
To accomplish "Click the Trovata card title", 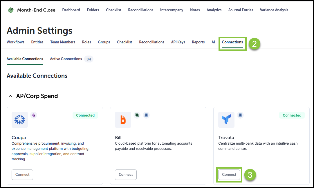I will (x=226, y=137).
